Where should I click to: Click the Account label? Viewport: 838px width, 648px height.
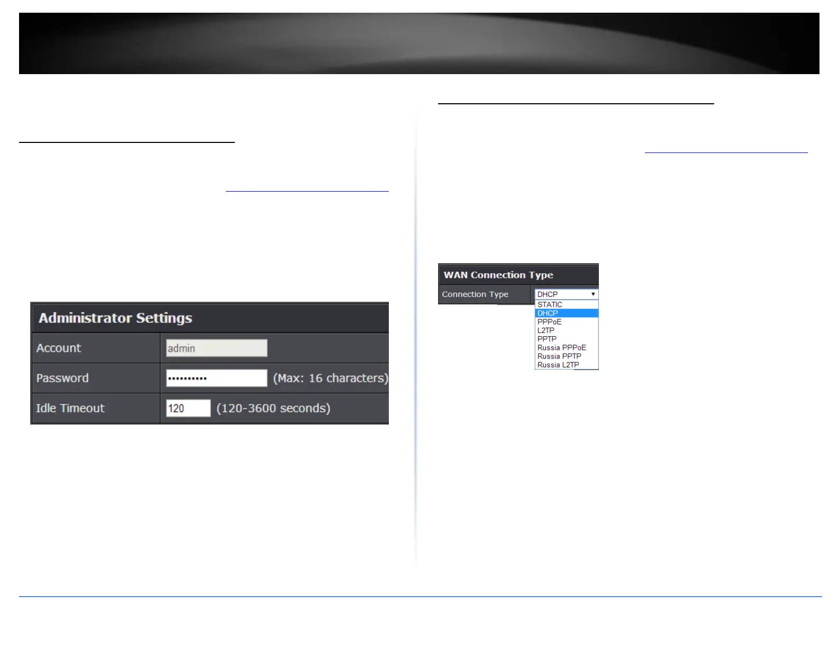tap(59, 348)
